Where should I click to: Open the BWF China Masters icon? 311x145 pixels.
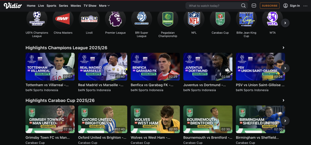(63, 19)
